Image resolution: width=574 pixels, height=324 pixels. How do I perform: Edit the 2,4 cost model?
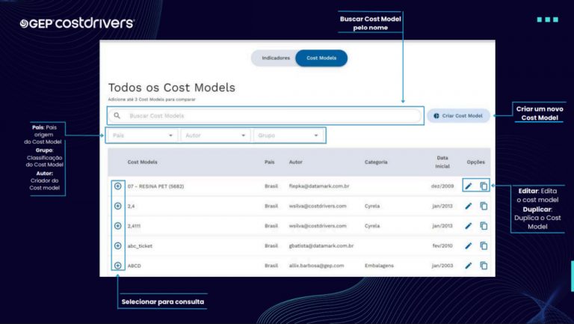[469, 206]
